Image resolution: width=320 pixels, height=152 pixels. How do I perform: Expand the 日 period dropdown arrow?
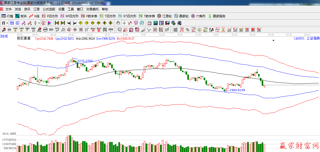7,23
